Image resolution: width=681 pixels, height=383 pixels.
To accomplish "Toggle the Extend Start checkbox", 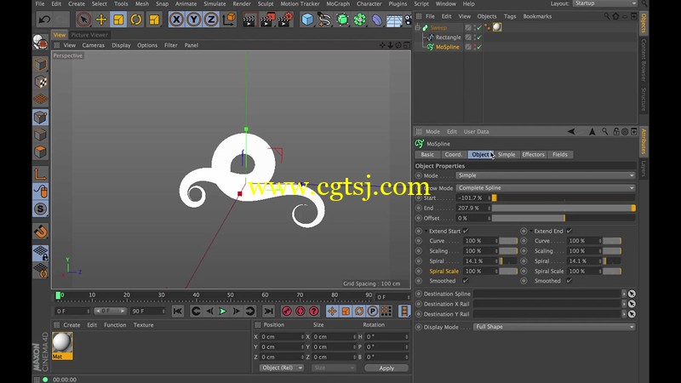I will point(466,231).
